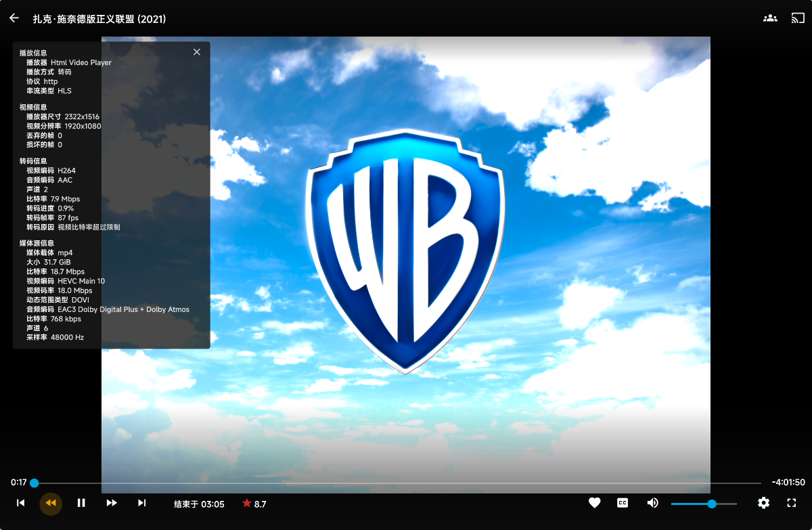Adjust the volume slider

click(704, 504)
